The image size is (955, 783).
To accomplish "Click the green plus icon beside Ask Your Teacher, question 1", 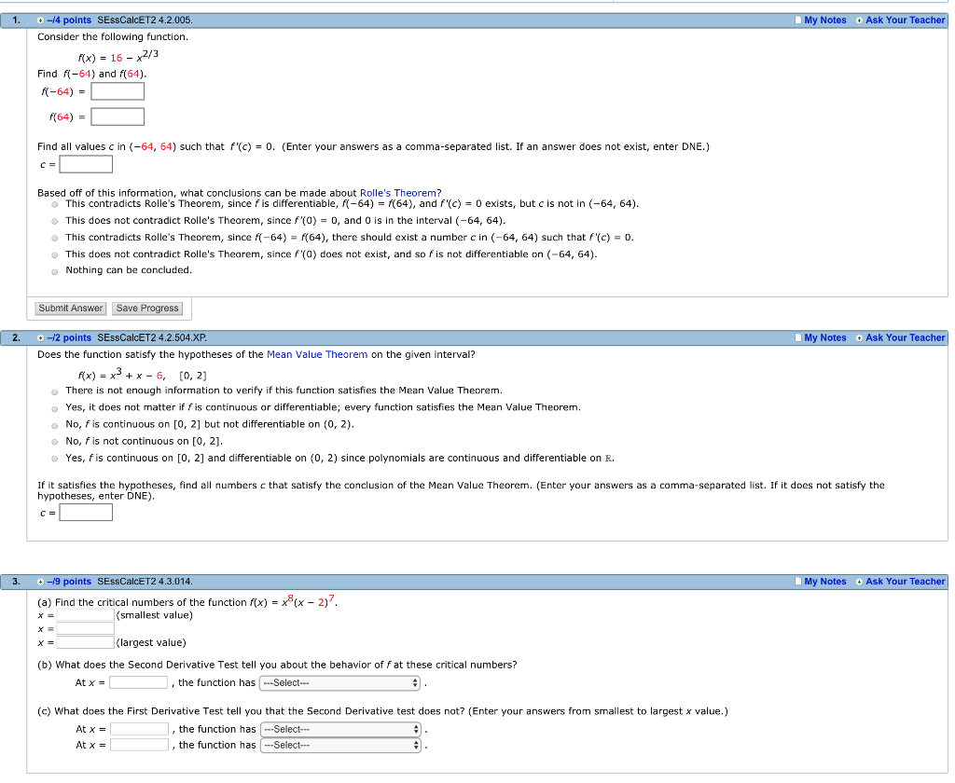I will pyautogui.click(x=859, y=21).
